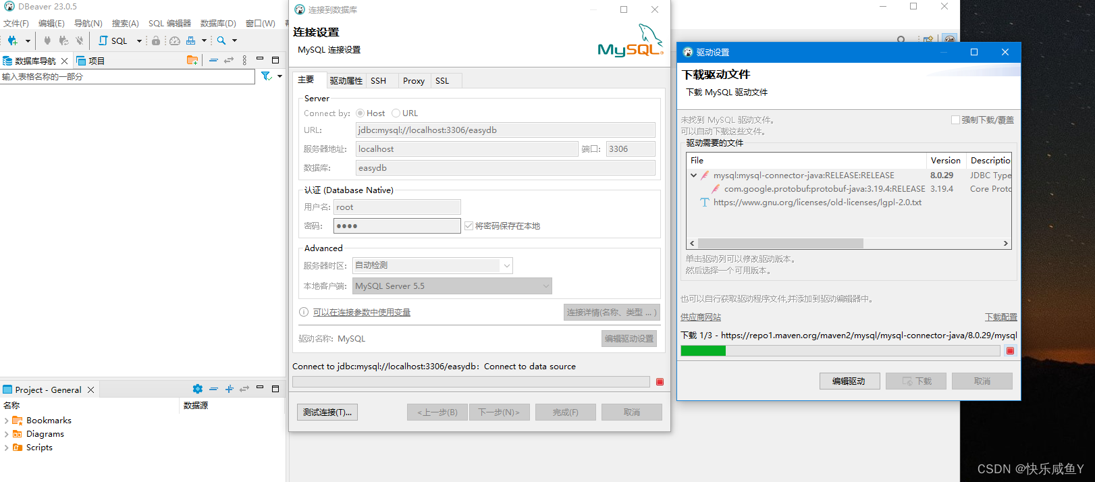Viewport: 1095px width, 482px height.
Task: Open database navigator view menu dots
Action: (x=244, y=60)
